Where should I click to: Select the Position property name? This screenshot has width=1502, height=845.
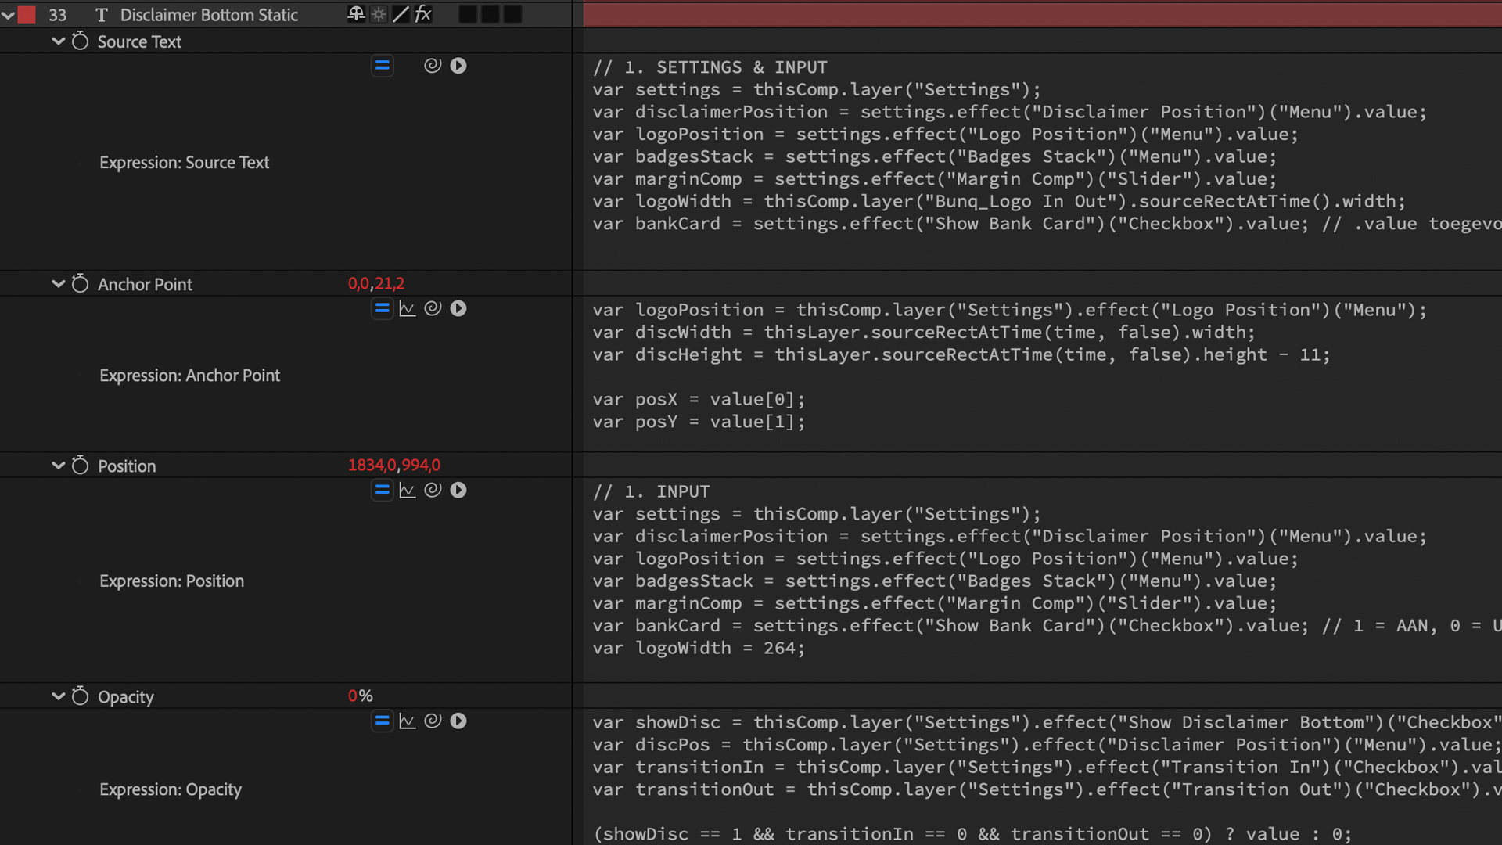(127, 466)
